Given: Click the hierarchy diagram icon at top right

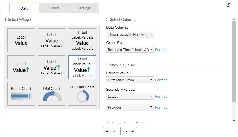Looking at the screenshot, I should 229,6.
